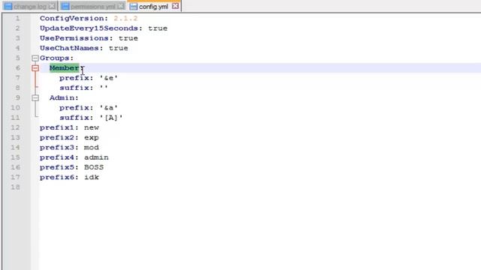Click the prefix3 value mod

click(x=92, y=148)
